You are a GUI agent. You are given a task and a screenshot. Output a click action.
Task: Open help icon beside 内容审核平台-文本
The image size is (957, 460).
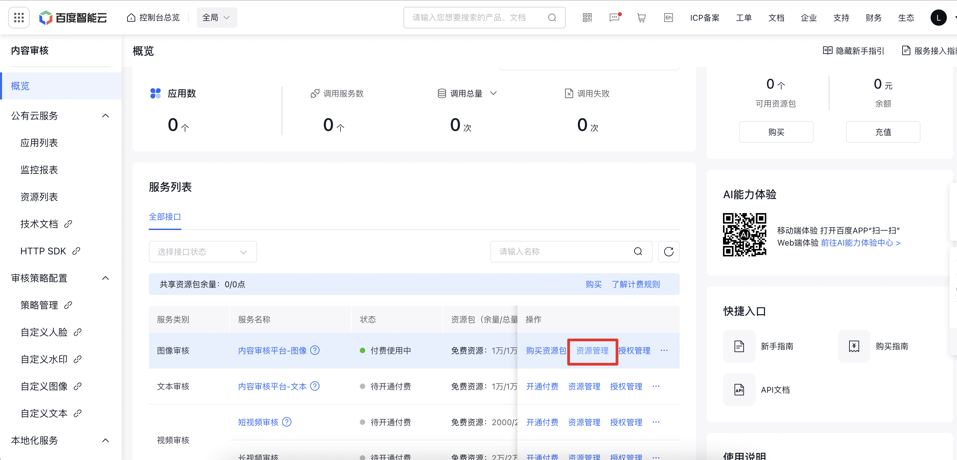coord(315,386)
